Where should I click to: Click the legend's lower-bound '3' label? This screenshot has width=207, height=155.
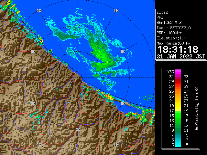point(173,145)
